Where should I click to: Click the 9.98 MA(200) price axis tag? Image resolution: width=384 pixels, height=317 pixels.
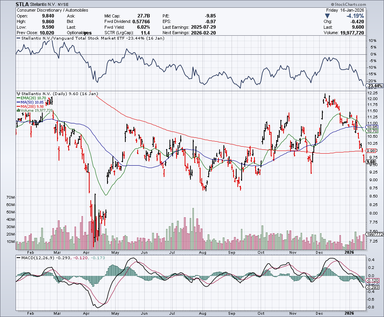click(x=370, y=151)
